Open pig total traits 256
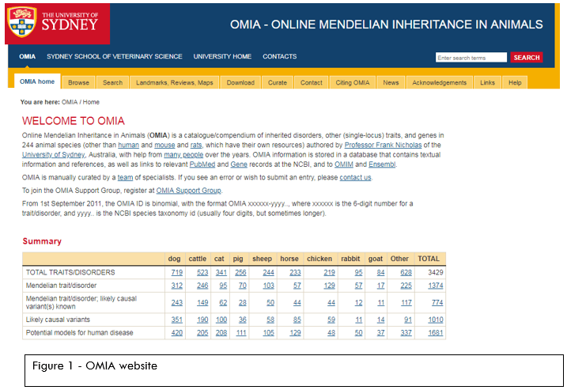The height and width of the screenshot is (390, 567). click(240, 272)
